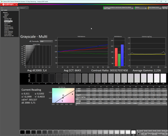Screen dimensions: 168x136
Task: Click the Back button
Action: tap(148, 134)
